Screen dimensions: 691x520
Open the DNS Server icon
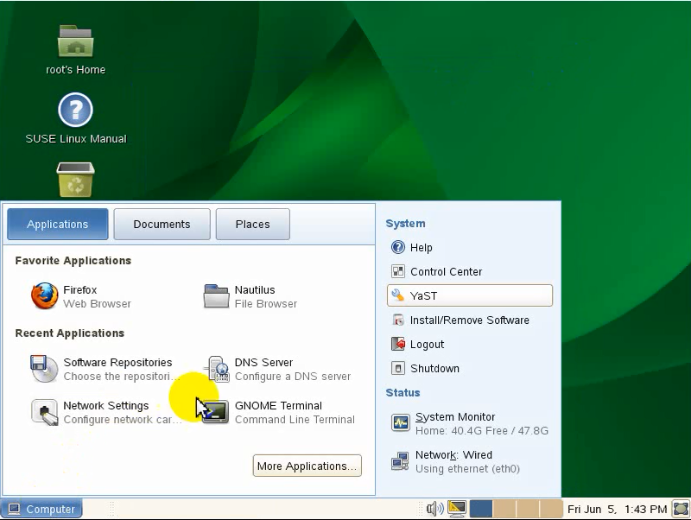[217, 369]
